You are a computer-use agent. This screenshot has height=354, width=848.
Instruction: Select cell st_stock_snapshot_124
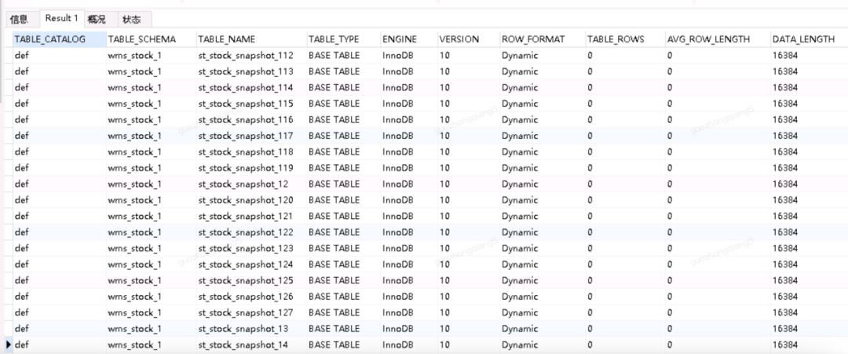[x=251, y=265]
